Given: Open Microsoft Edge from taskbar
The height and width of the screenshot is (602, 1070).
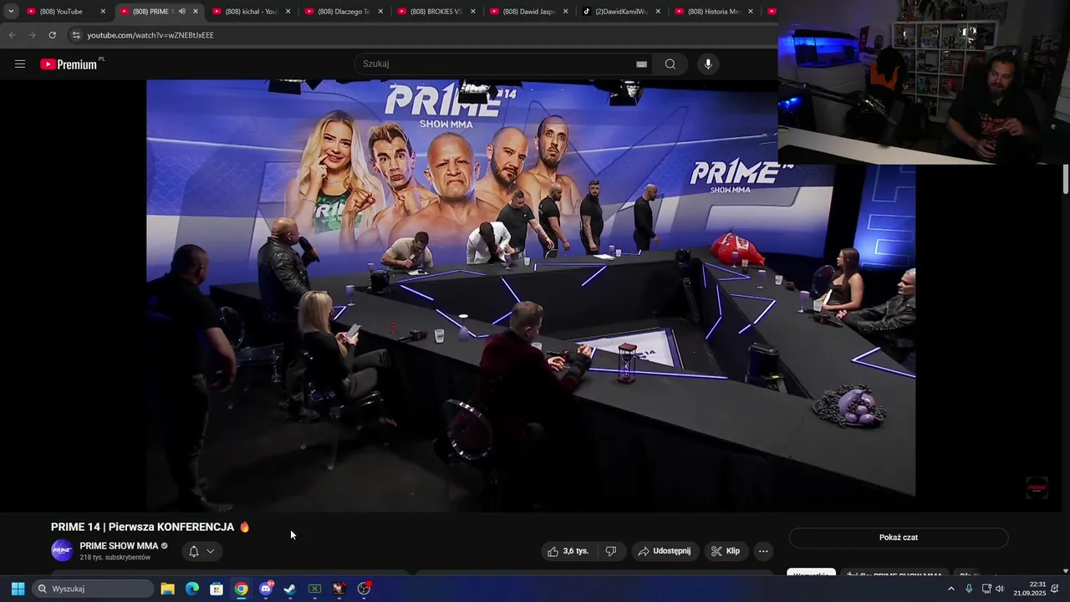Looking at the screenshot, I should [x=192, y=589].
